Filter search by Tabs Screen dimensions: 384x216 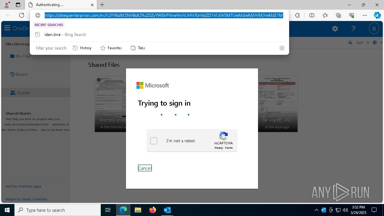click(x=138, y=48)
